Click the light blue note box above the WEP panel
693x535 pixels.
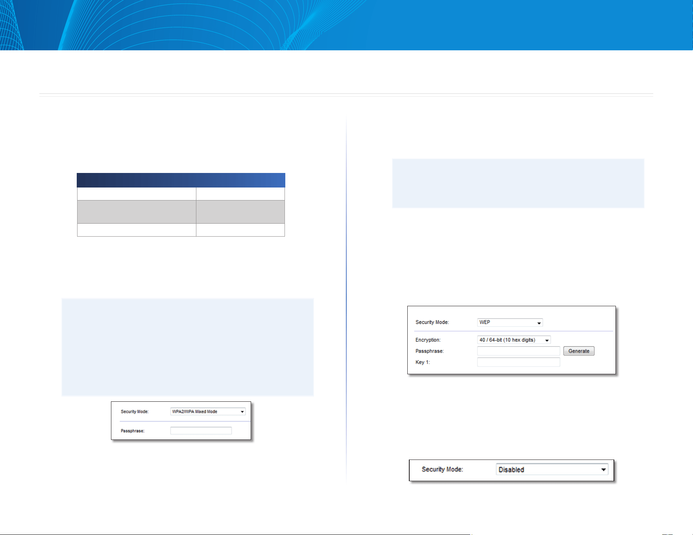tap(518, 183)
